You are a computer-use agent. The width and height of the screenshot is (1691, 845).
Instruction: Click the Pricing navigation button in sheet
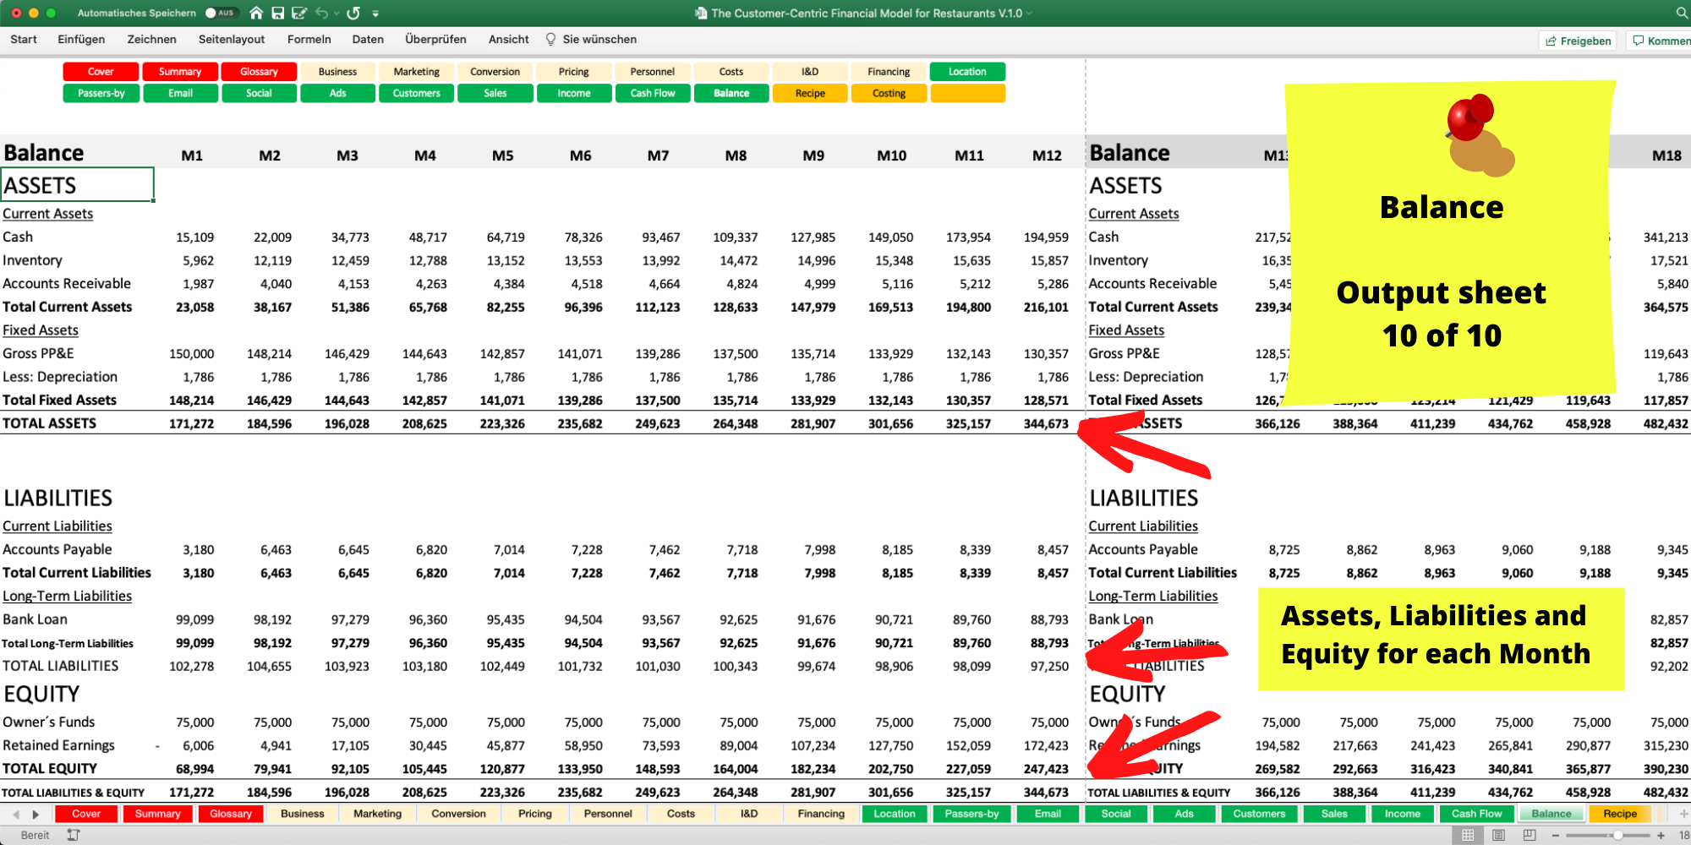574,72
